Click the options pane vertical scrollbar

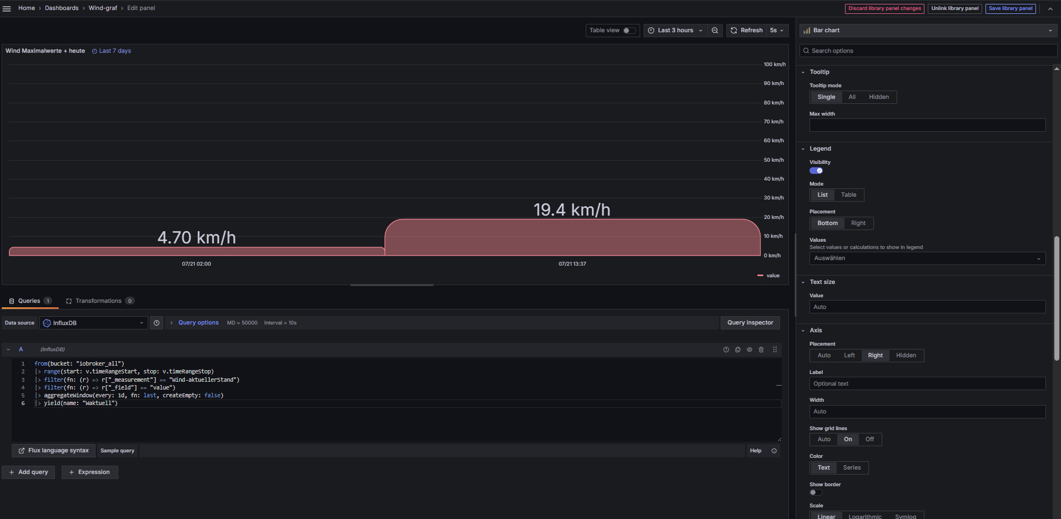pyautogui.click(x=1057, y=298)
